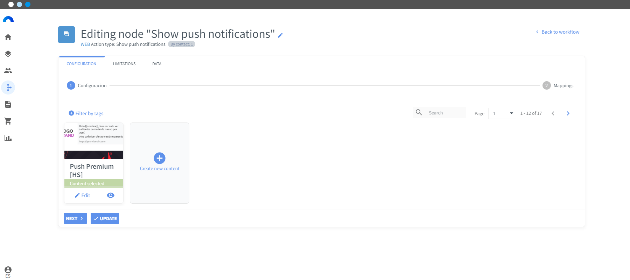Go to next page of contents
Image resolution: width=630 pixels, height=280 pixels.
(x=568, y=113)
